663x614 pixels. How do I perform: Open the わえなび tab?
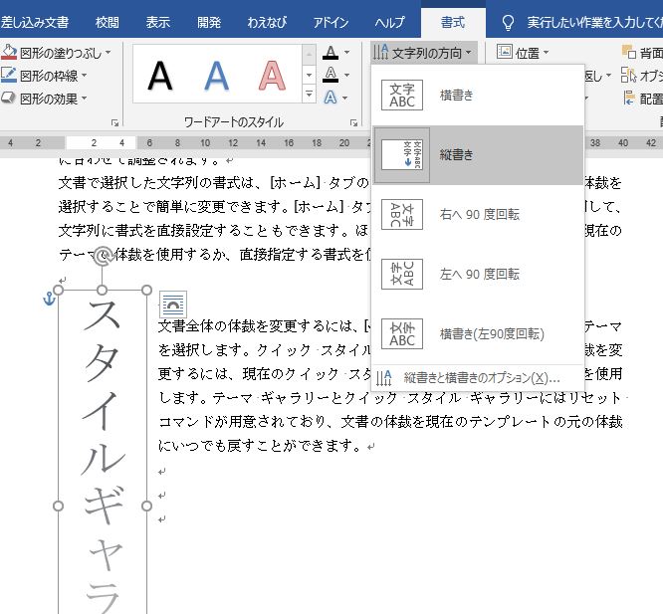click(x=267, y=22)
